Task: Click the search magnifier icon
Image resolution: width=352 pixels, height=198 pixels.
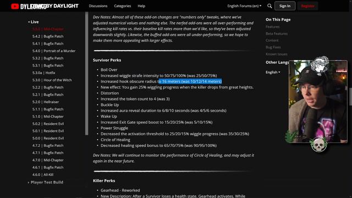Action: point(269,6)
